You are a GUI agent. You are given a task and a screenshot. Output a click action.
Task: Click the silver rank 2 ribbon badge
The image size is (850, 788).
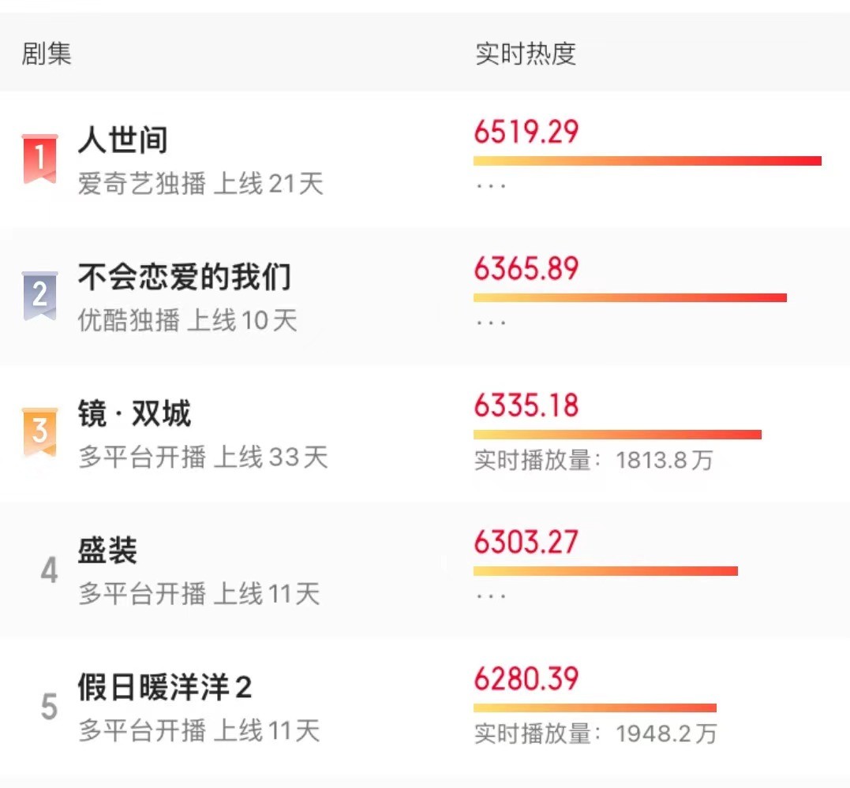click(x=39, y=295)
